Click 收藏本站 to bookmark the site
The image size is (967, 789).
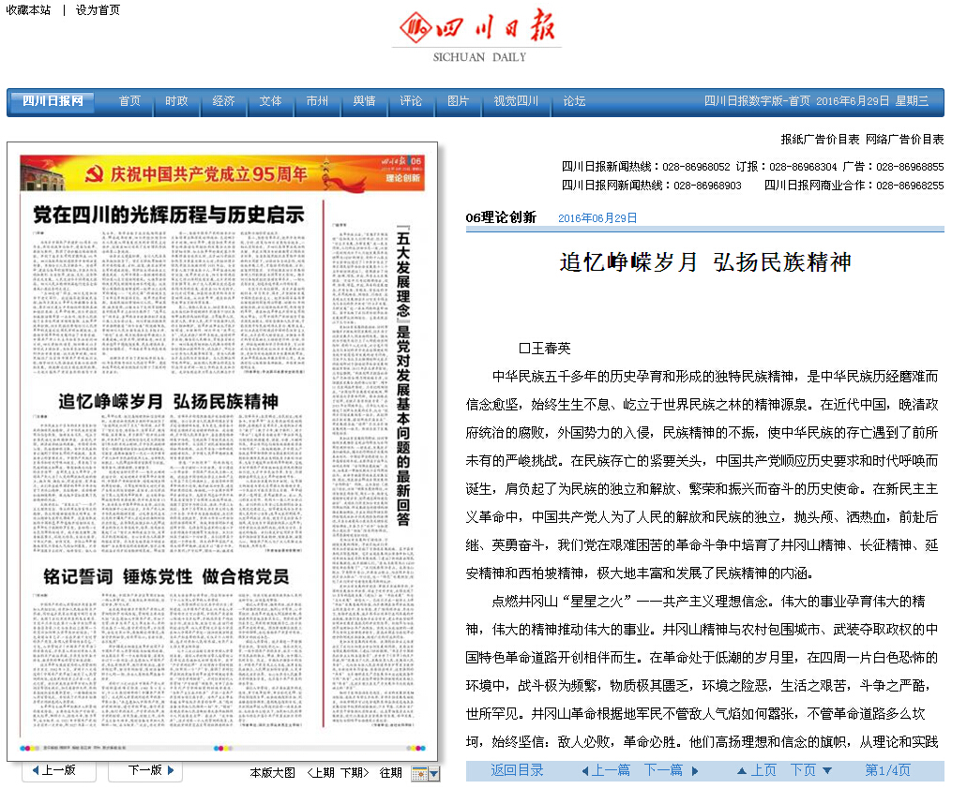pos(28,10)
